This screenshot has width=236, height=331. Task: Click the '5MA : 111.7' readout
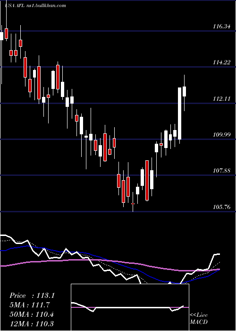[x=30, y=305]
